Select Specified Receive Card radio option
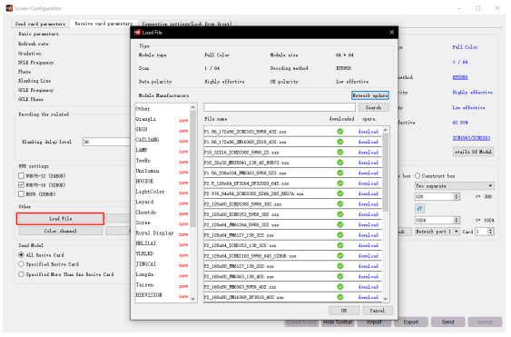This screenshot has width=511, height=337. pos(21,264)
